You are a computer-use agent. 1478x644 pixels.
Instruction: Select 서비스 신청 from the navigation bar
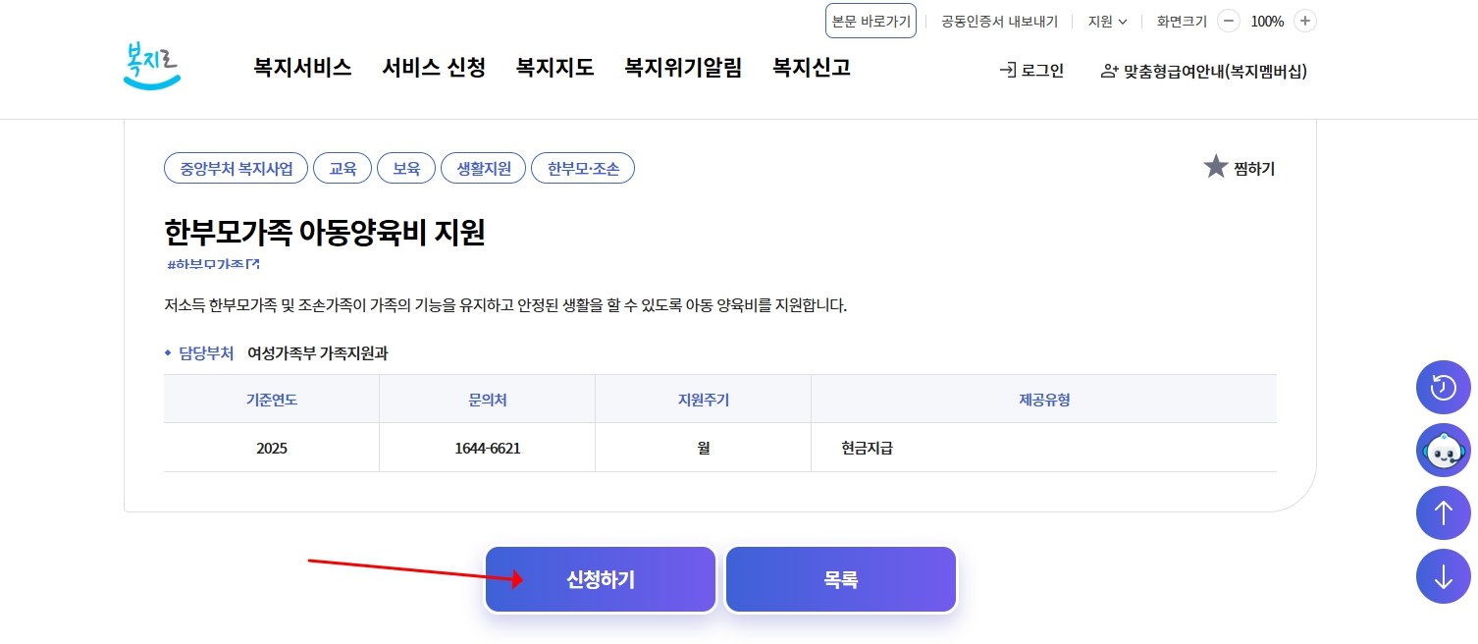click(434, 68)
